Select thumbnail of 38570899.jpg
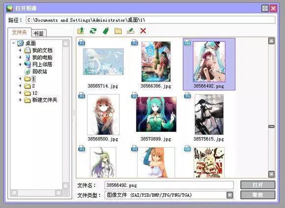The width and height of the screenshot is (285, 208). tap(156, 114)
